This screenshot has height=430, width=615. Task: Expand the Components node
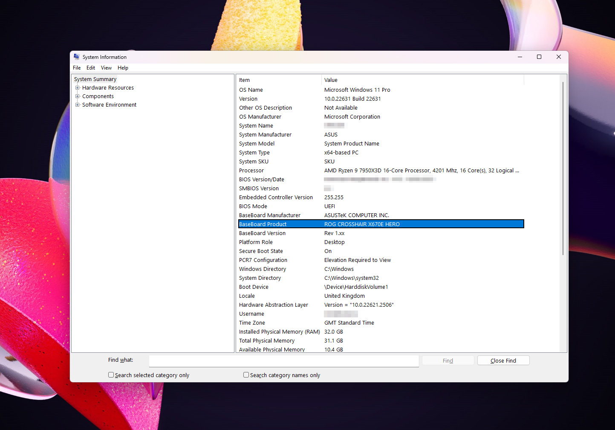78,96
